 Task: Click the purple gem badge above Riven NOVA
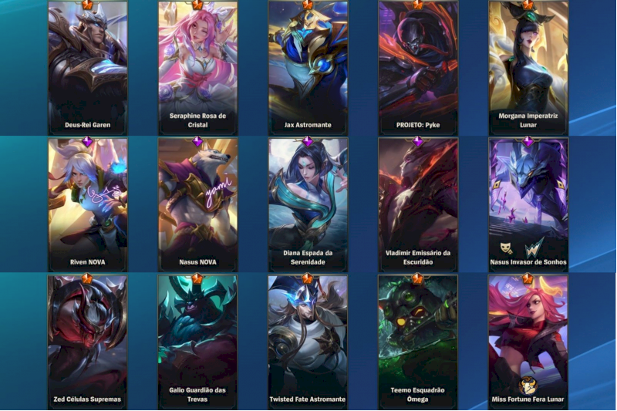87,141
